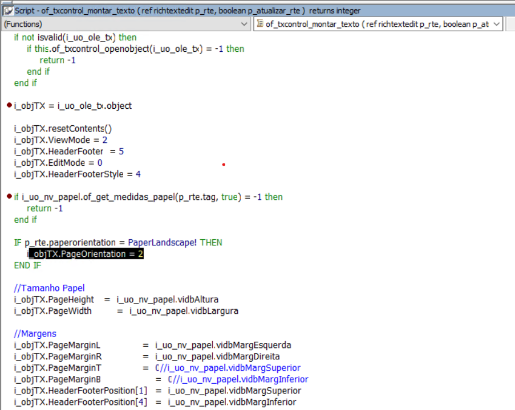Click the i_objTX.ViewMode = 2 line
The width and height of the screenshot is (515, 410).
tap(60, 140)
